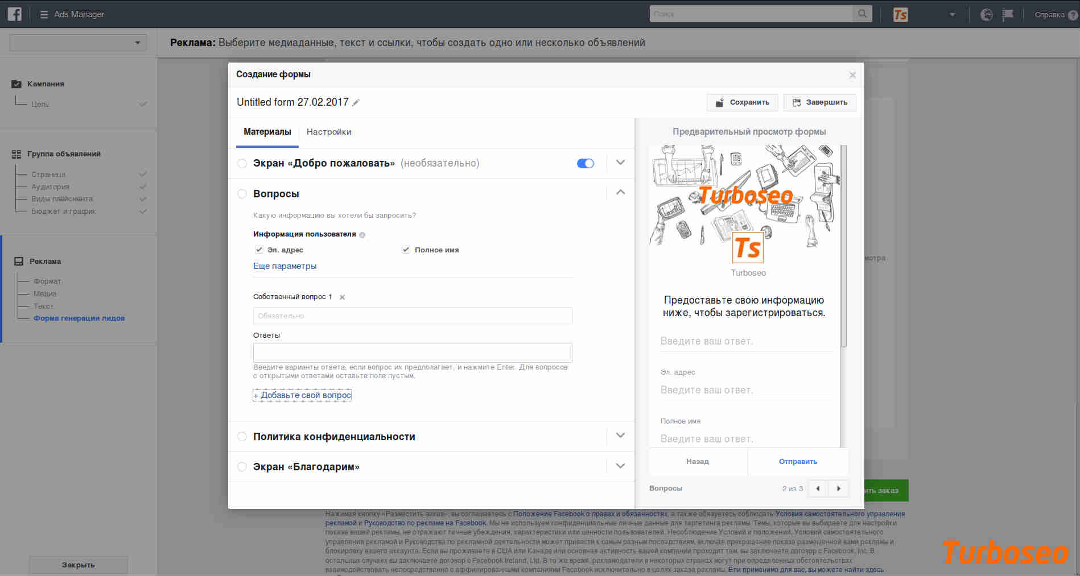
Task: Expand the Экран «Добро пожаловать» section
Action: click(621, 163)
